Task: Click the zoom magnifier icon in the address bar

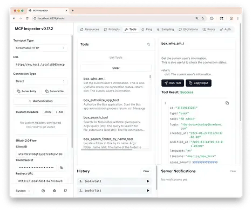Action: pos(197,18)
